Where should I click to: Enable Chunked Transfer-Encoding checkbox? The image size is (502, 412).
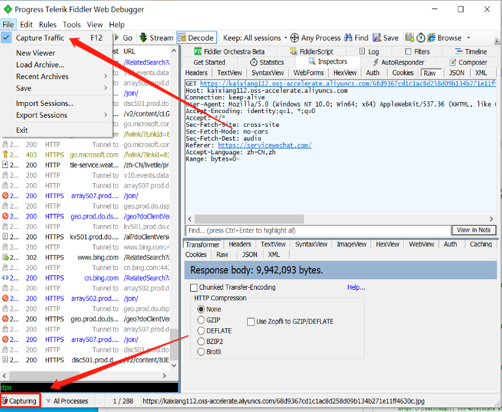pos(193,287)
